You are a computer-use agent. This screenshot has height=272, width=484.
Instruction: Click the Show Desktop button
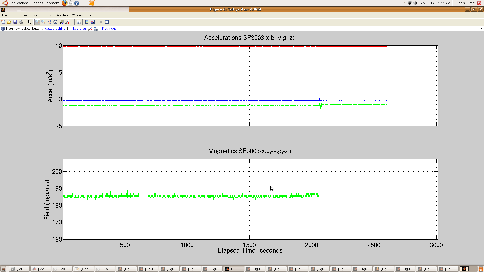point(3,269)
